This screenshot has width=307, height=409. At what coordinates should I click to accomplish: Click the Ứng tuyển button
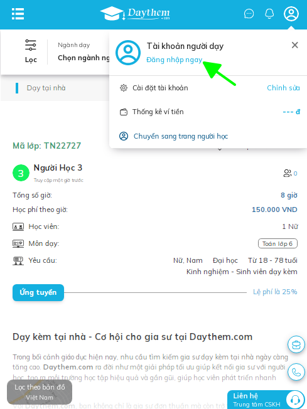[x=38, y=292]
